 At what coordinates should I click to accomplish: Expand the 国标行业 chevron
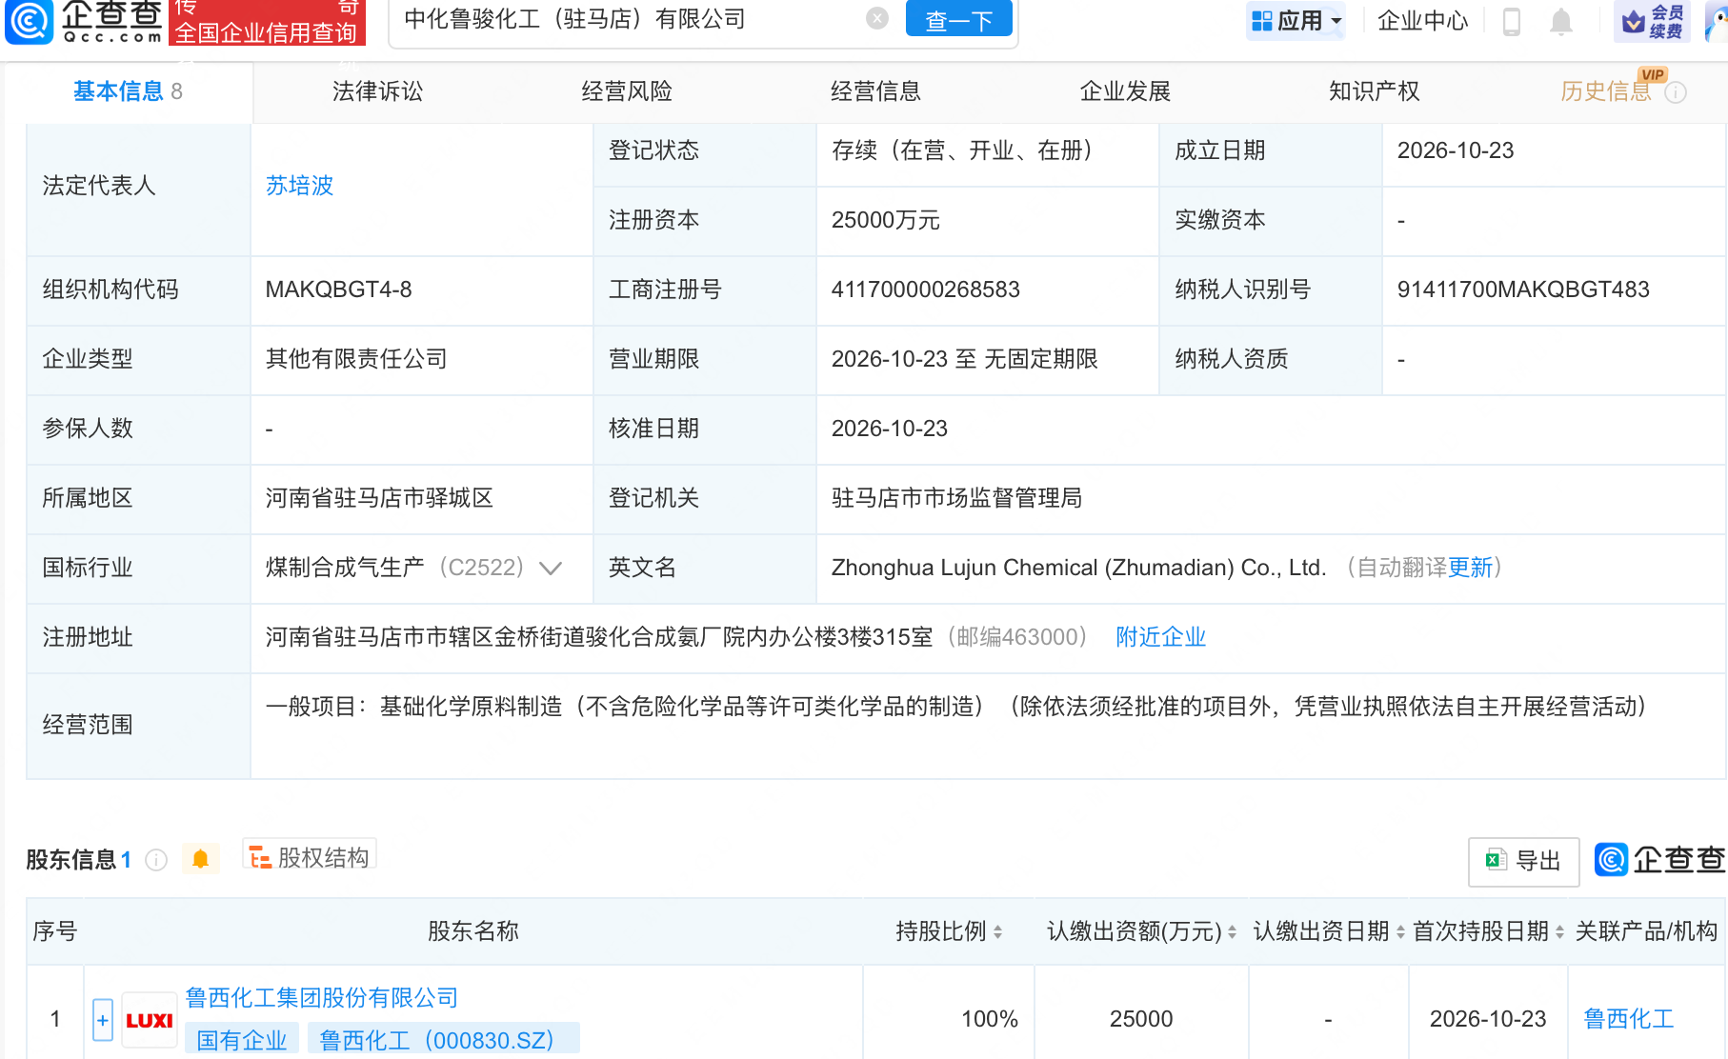click(551, 569)
